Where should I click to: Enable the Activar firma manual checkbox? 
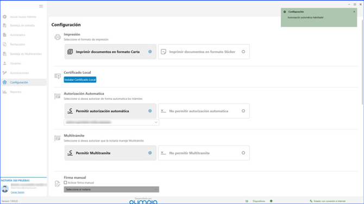(x=65, y=183)
